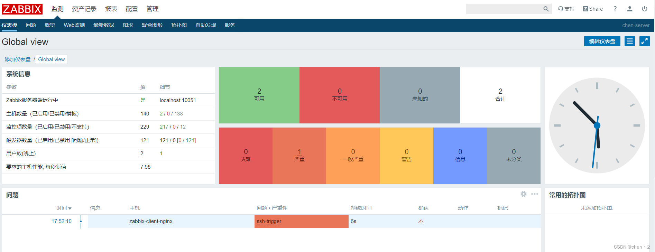Open the ssh-trigger problem link

point(269,221)
